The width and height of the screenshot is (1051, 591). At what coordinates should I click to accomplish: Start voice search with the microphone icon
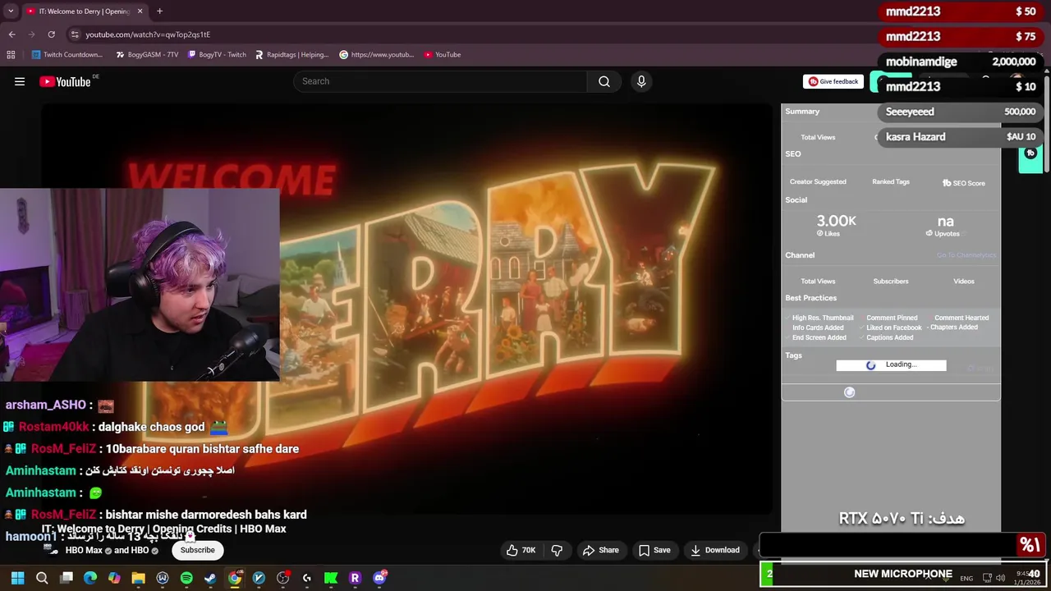(x=641, y=81)
